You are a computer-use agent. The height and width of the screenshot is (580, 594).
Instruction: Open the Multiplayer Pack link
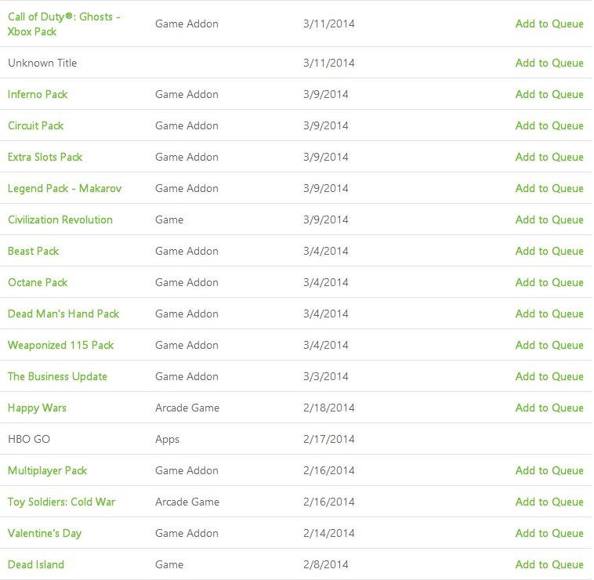coord(47,471)
